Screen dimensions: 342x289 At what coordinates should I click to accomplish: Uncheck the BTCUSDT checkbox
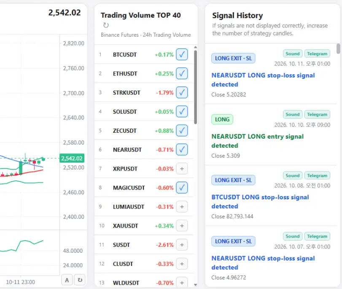pyautogui.click(x=182, y=54)
